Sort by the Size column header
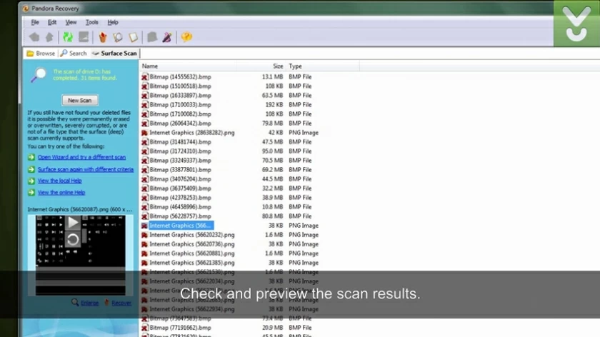This screenshot has width=600, height=337. pos(278,66)
